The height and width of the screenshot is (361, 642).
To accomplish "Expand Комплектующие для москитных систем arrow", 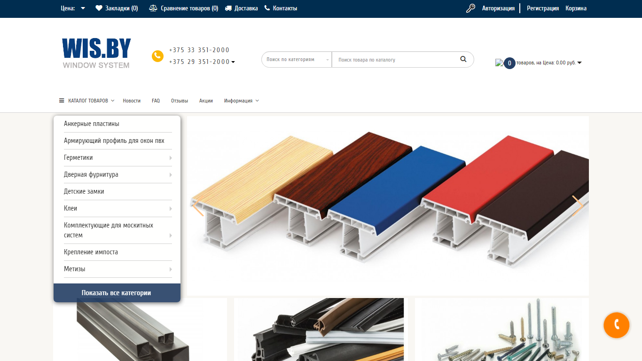I will pos(171,235).
